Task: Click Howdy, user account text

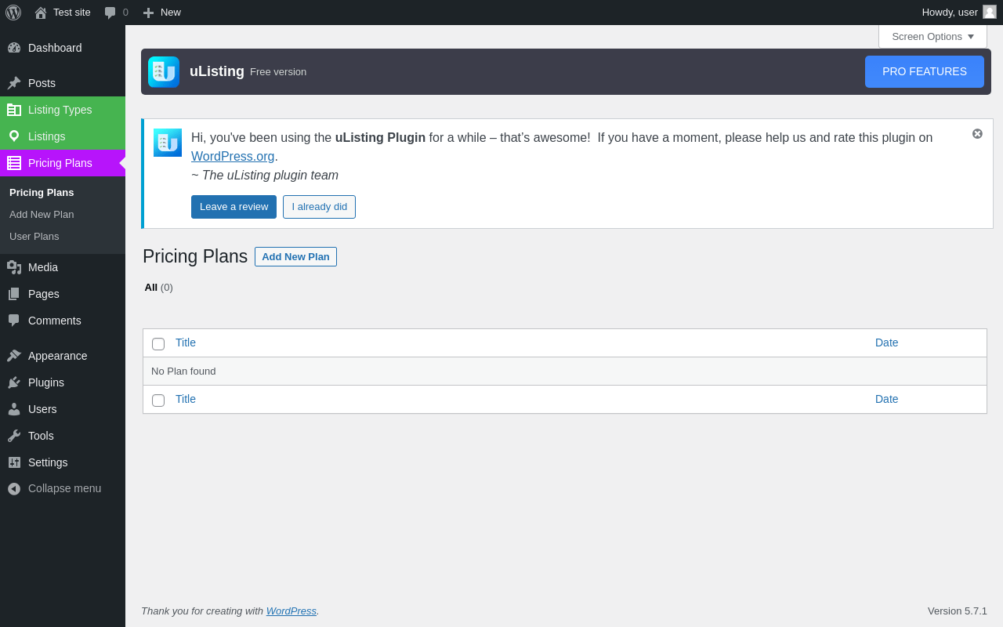Action: point(950,12)
